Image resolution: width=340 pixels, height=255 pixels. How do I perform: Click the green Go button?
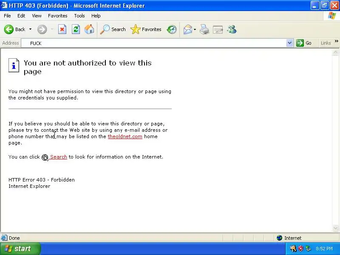click(x=304, y=43)
